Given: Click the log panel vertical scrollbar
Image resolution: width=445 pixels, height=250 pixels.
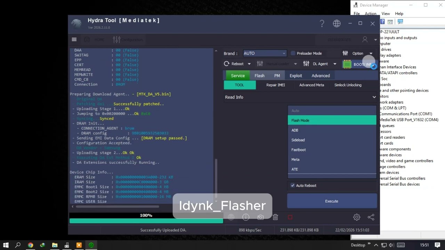Looking at the screenshot, I should tap(216, 179).
